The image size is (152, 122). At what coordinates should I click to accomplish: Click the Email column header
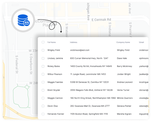click(142, 42)
